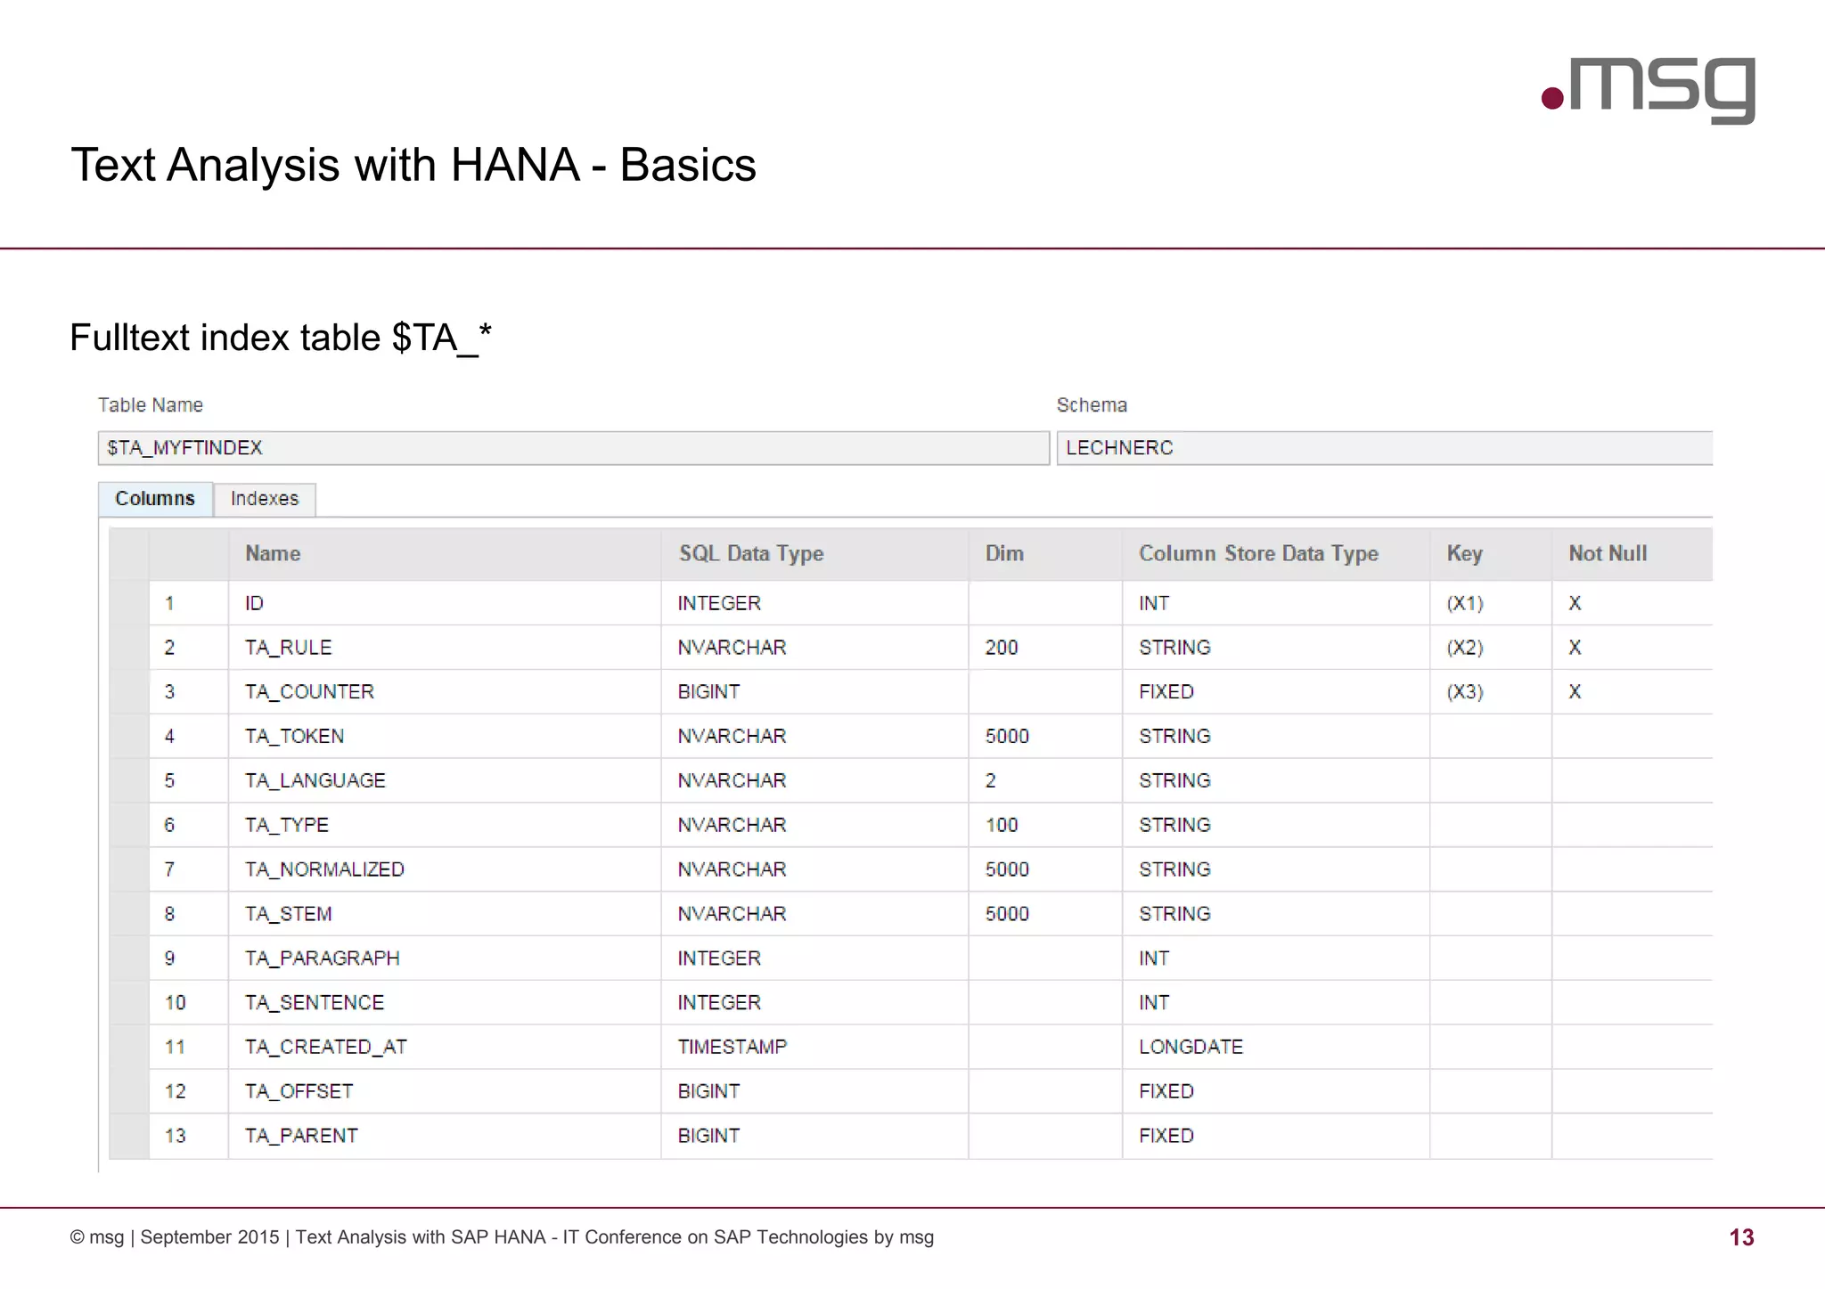Switch to the Indexes tab
Screen dimensions: 1825x1289
point(265,499)
